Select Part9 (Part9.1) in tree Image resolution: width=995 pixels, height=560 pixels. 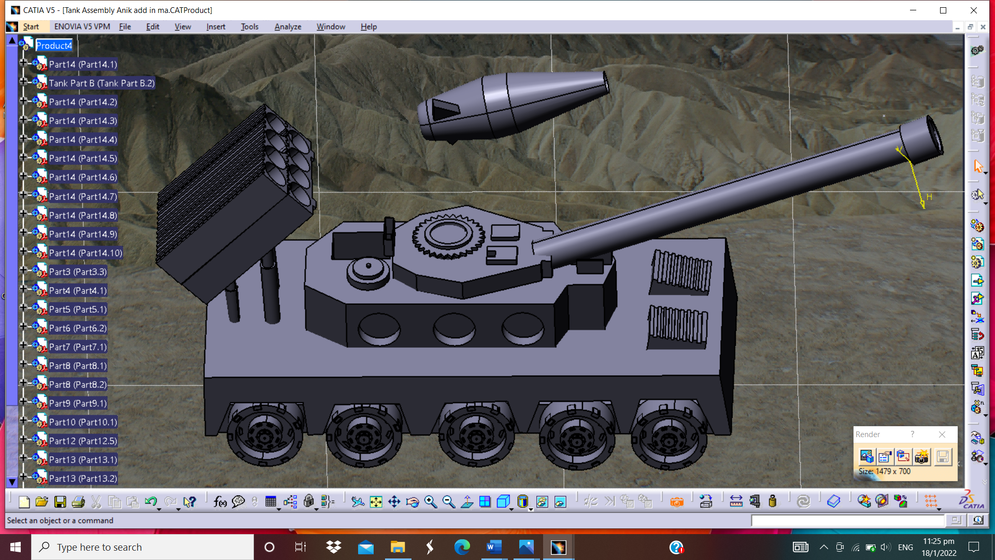tap(78, 403)
